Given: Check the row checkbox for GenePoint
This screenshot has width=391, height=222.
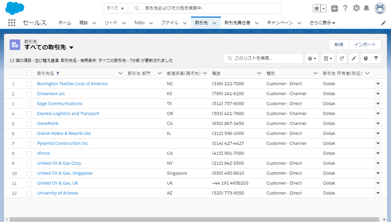Looking at the screenshot, I should [29, 123].
